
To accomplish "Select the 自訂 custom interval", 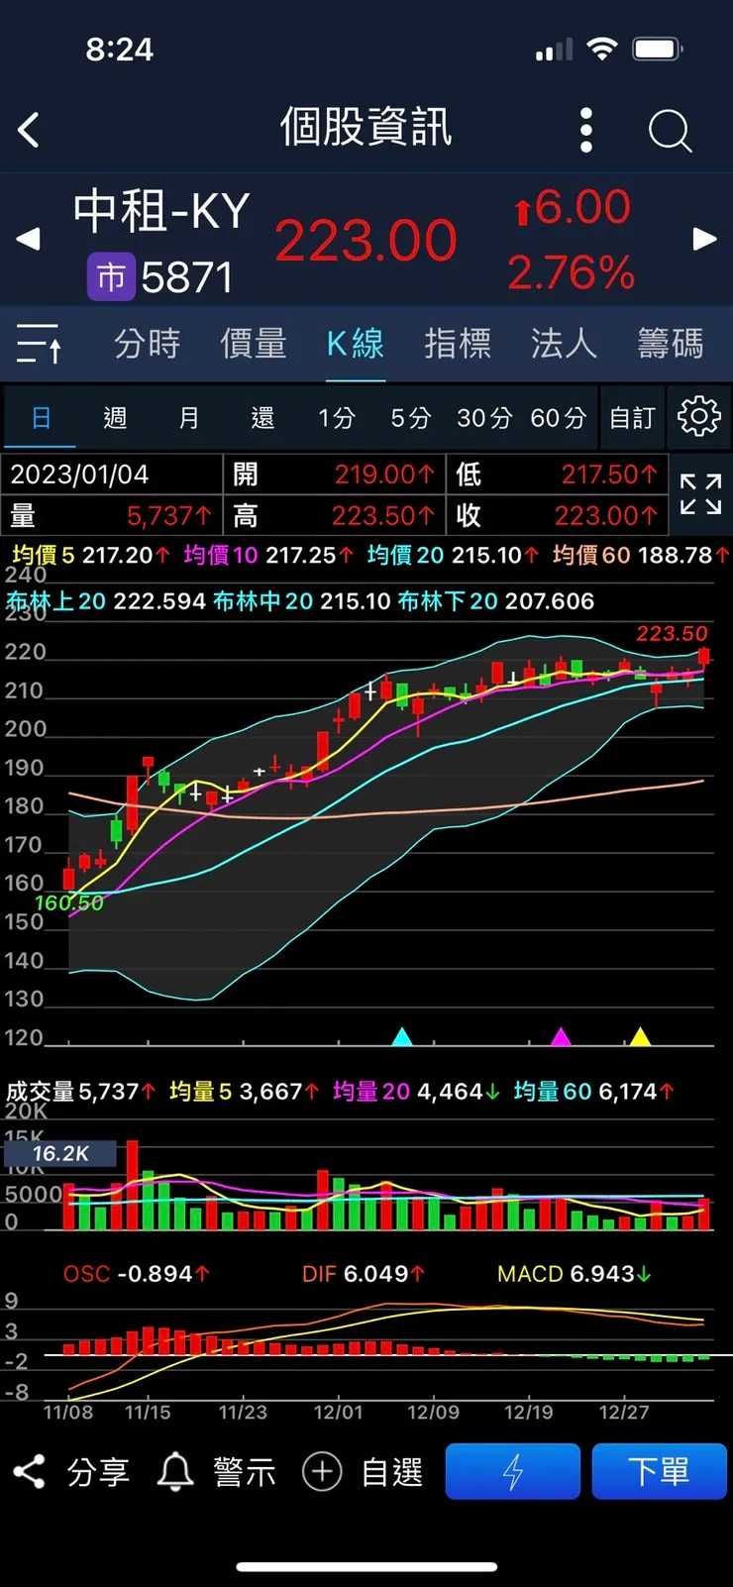I will point(632,417).
